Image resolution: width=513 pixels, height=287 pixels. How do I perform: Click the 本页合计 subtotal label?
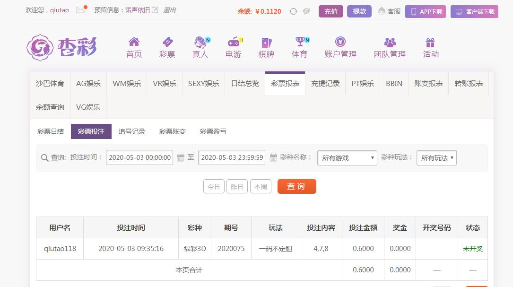point(189,270)
